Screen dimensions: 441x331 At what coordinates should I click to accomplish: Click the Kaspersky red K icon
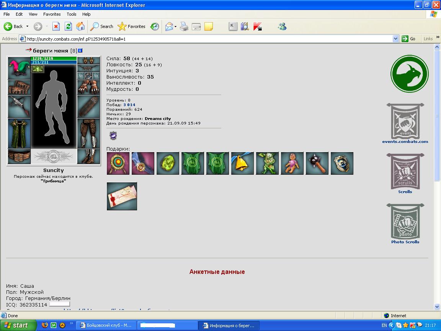pos(257,26)
